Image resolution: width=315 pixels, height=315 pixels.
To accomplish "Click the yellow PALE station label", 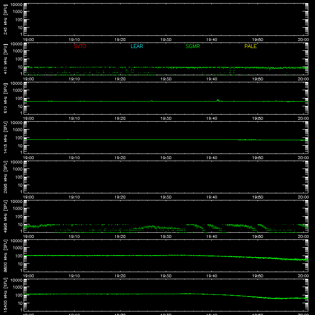I will tap(250, 46).
